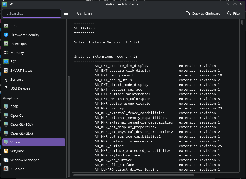246x179 pixels.
Task: Select the EDID graphics entry
Action: (x=14, y=107)
